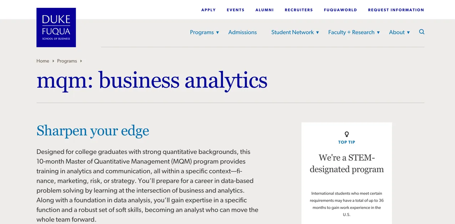
Task: Open the Events link
Action: pos(236,10)
